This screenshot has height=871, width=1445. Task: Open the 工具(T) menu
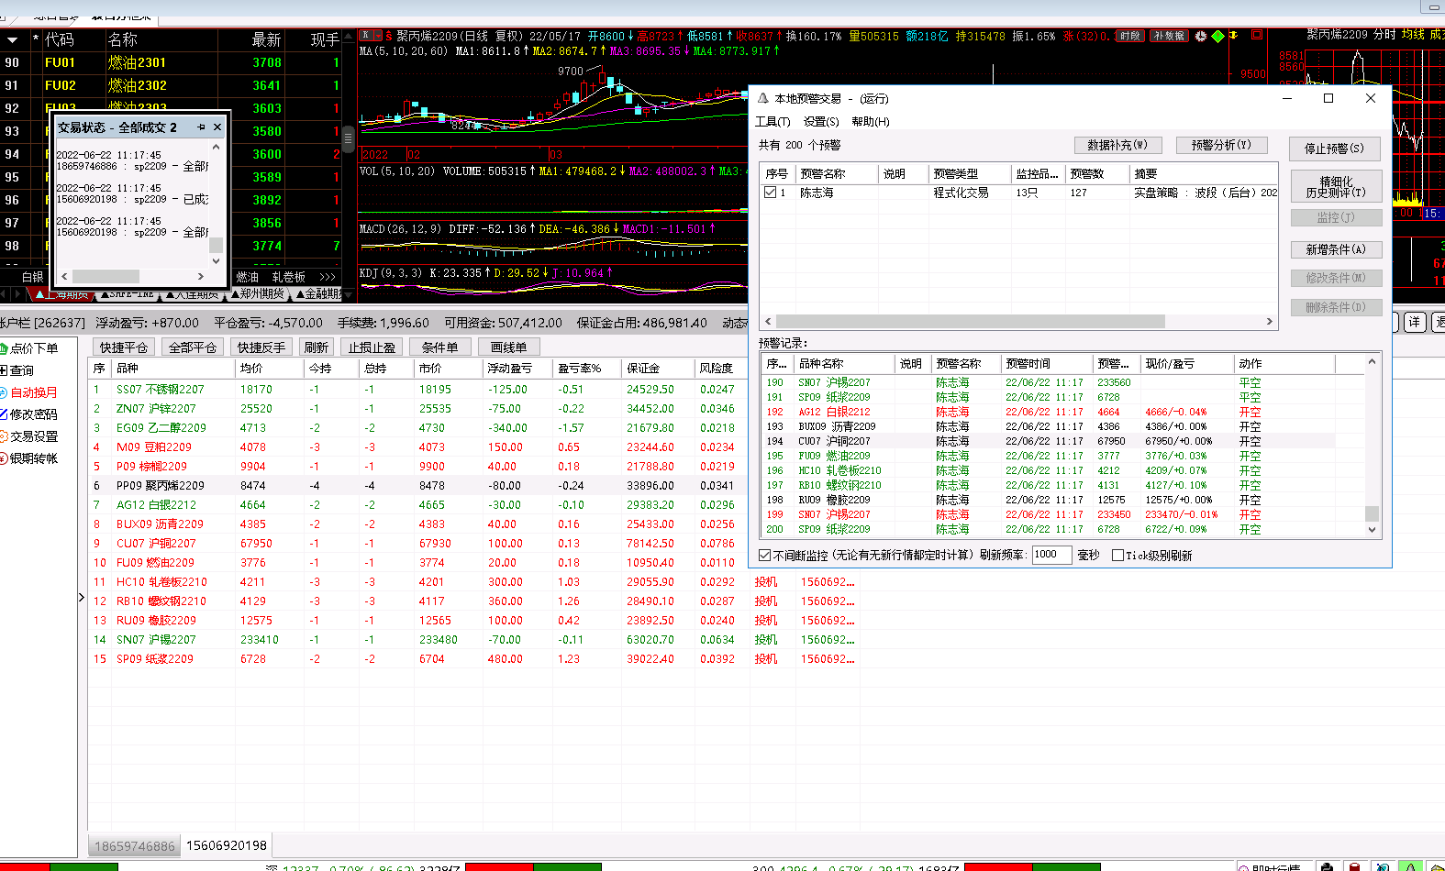(x=773, y=122)
